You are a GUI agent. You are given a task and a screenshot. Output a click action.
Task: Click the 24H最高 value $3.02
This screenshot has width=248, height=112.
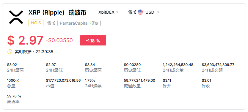coord(12,64)
